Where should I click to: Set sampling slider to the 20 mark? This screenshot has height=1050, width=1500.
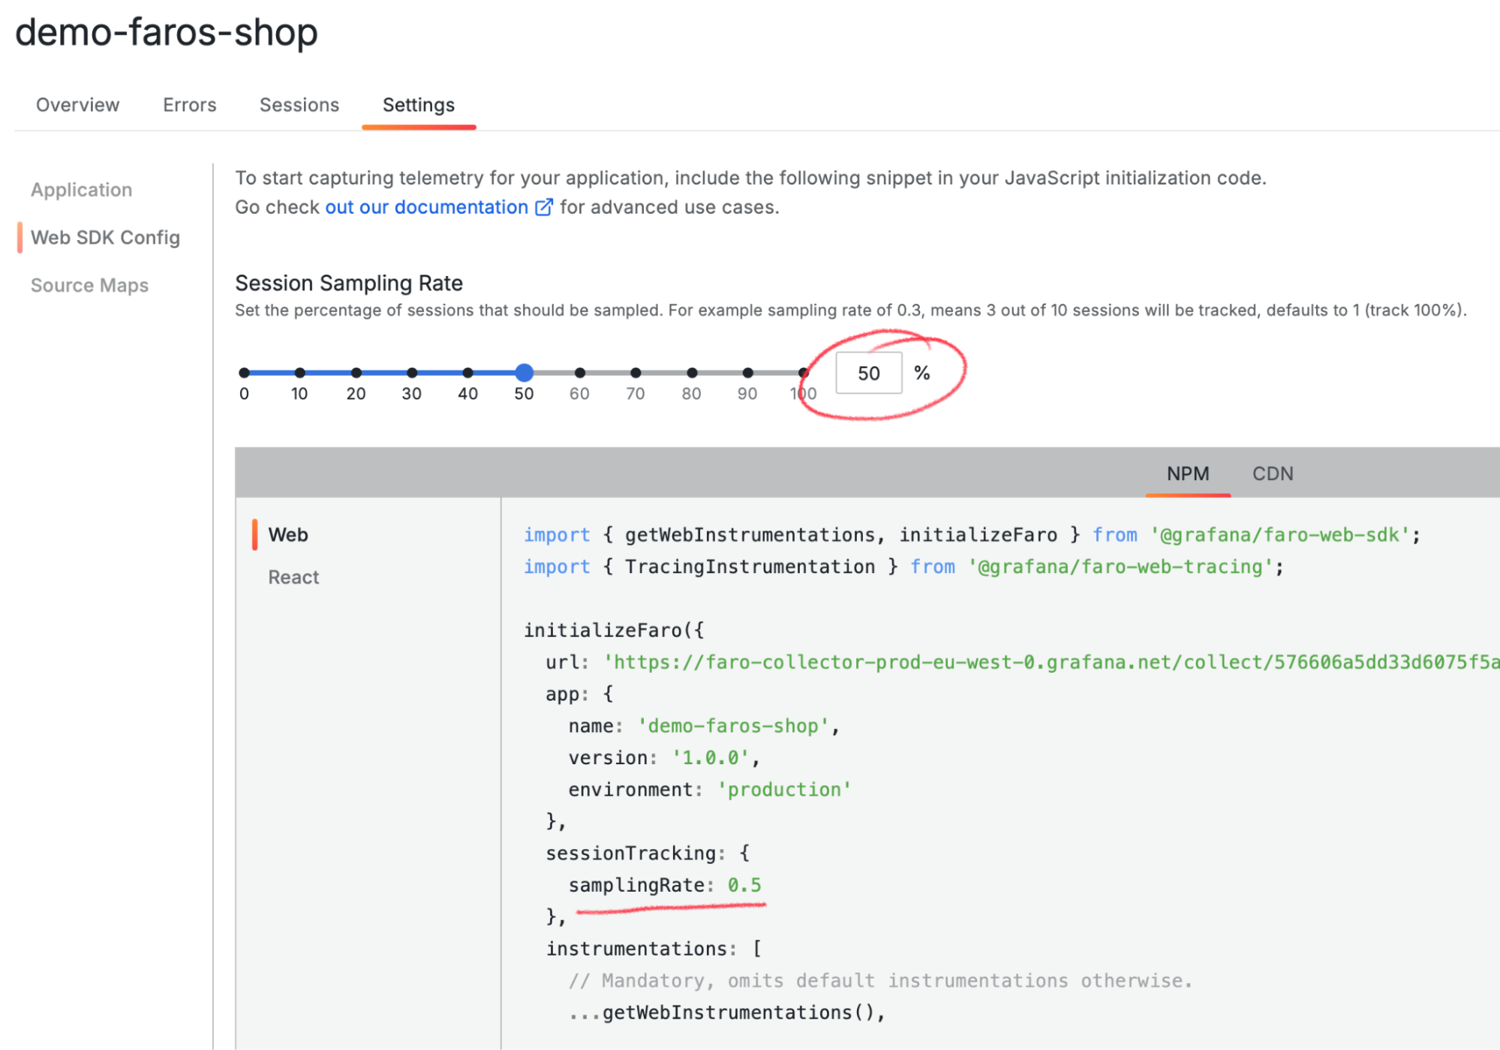click(x=356, y=373)
